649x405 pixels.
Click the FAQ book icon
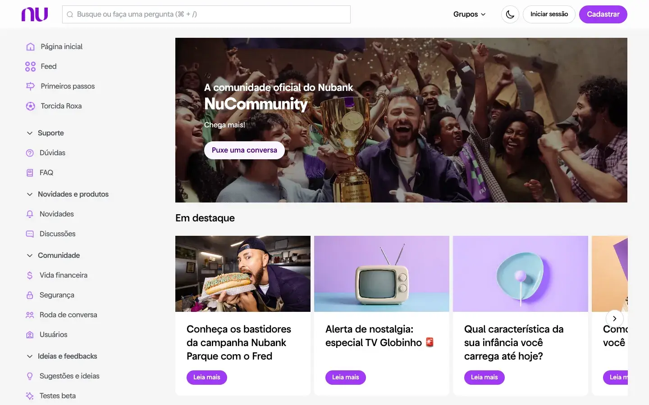[30, 173]
